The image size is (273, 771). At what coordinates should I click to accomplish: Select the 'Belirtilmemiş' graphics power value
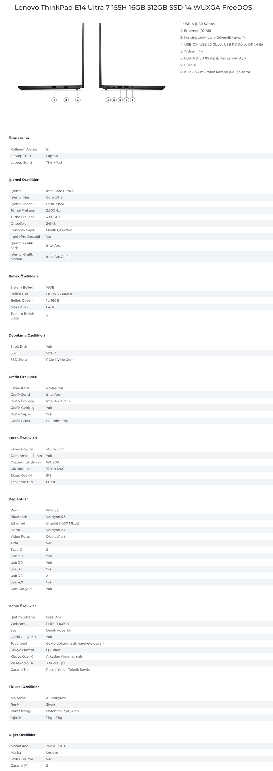57,421
